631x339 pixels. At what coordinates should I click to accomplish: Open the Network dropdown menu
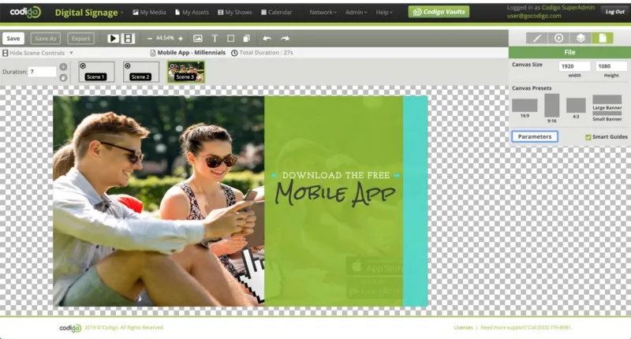tap(323, 13)
